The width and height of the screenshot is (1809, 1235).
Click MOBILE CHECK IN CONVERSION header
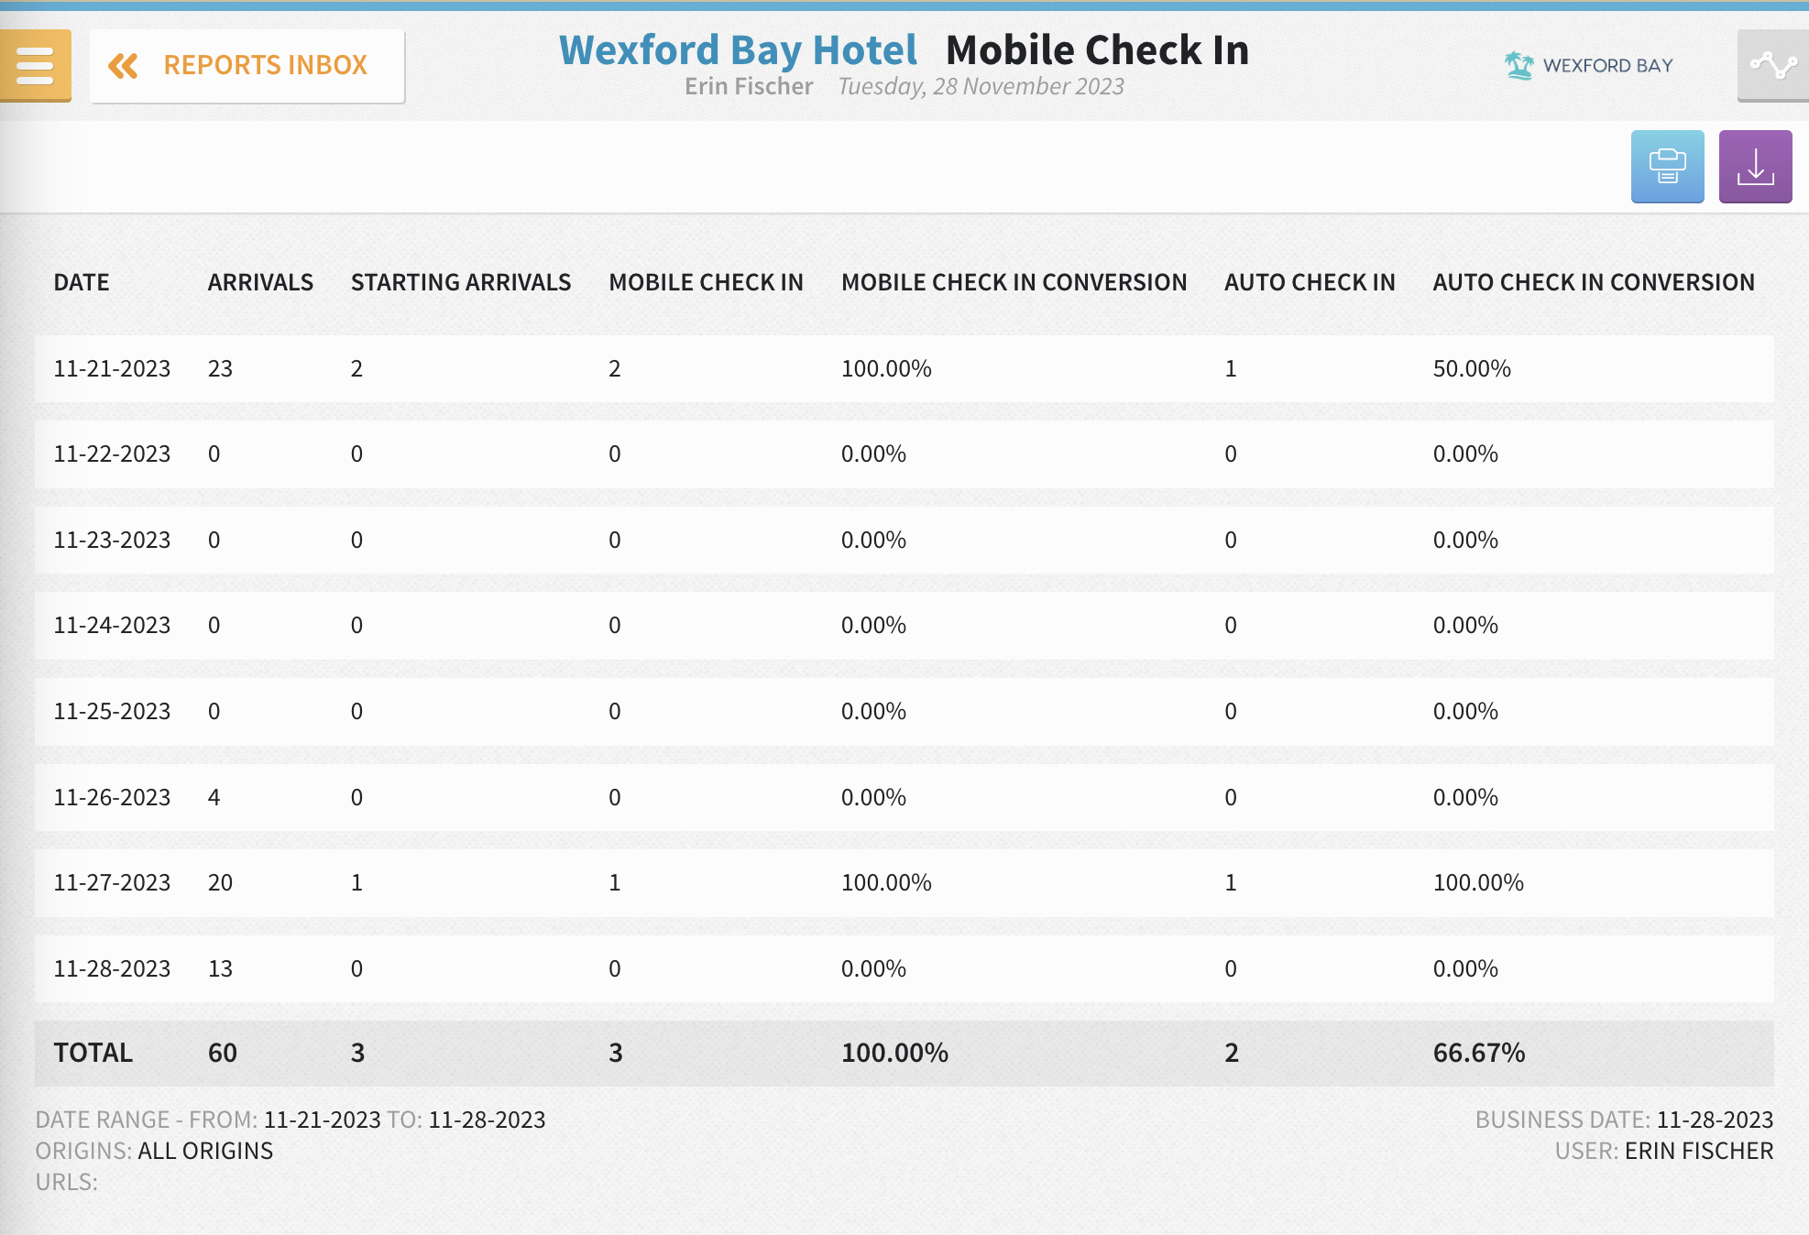coord(1014,282)
